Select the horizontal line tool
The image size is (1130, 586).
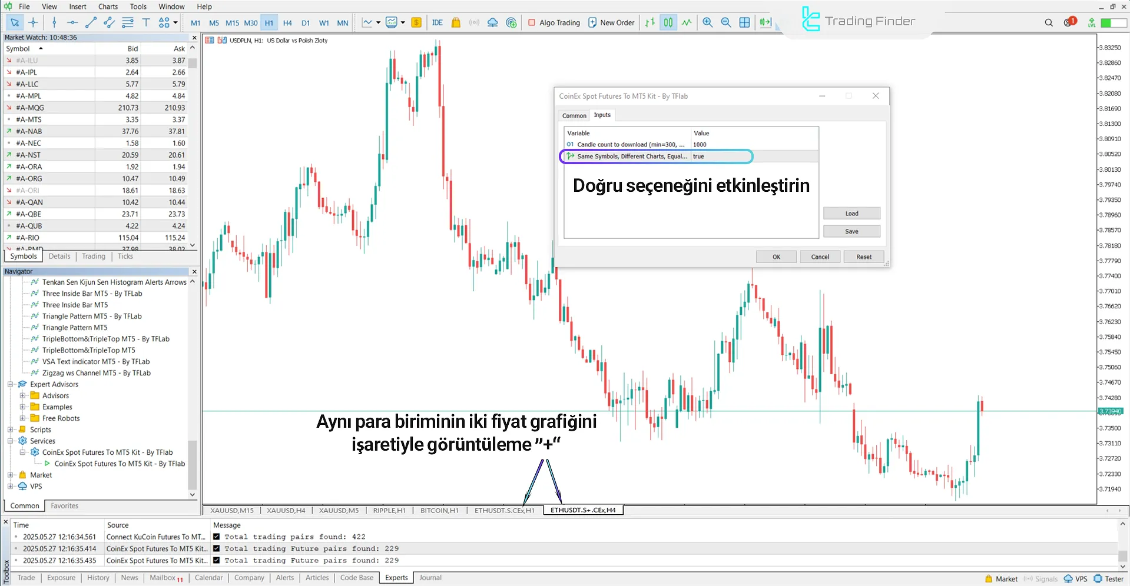pos(72,22)
